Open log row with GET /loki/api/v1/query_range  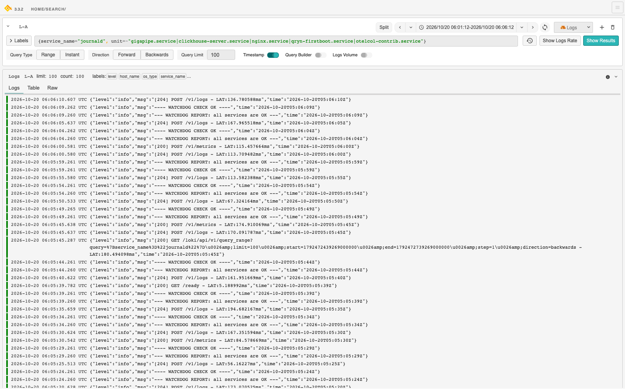coord(313,248)
